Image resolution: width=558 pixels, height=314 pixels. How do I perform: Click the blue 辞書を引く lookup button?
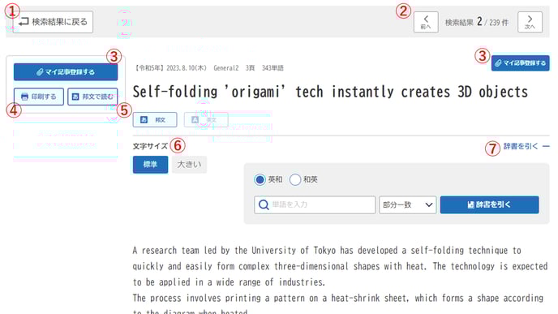click(x=489, y=204)
